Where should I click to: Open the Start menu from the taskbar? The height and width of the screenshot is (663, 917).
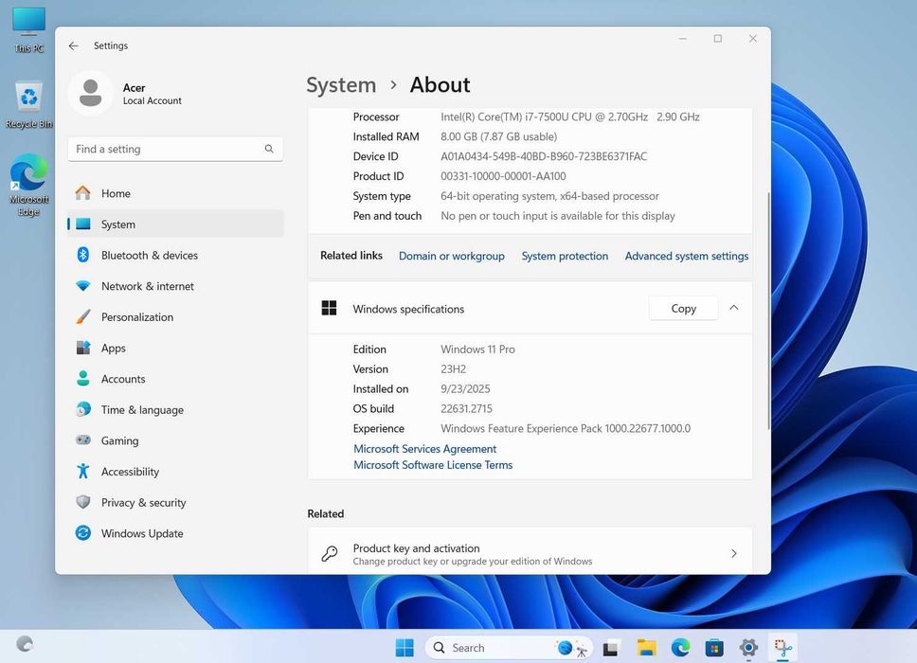tap(405, 647)
